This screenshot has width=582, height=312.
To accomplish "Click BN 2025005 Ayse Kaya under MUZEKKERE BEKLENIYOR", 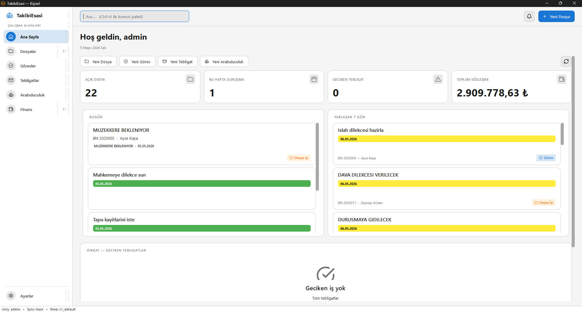I will coord(115,138).
